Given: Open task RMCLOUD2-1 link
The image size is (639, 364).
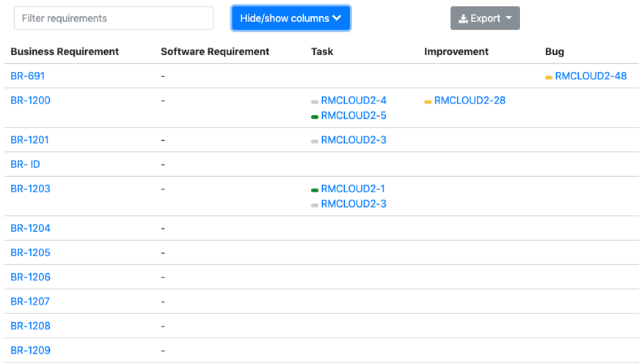Looking at the screenshot, I should (x=353, y=189).
